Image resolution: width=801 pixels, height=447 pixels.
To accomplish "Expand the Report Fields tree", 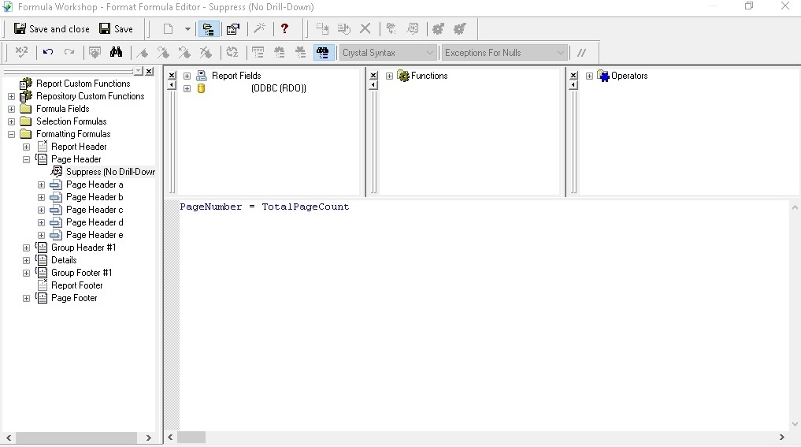I will 187,76.
